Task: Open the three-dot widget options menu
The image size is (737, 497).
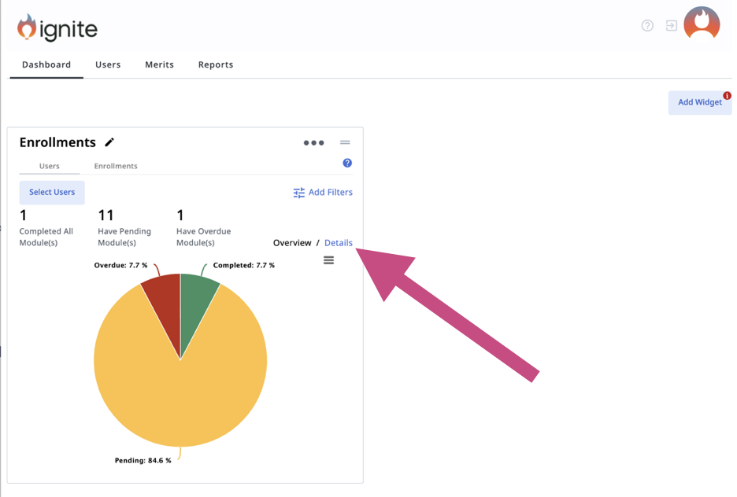Action: (x=313, y=142)
